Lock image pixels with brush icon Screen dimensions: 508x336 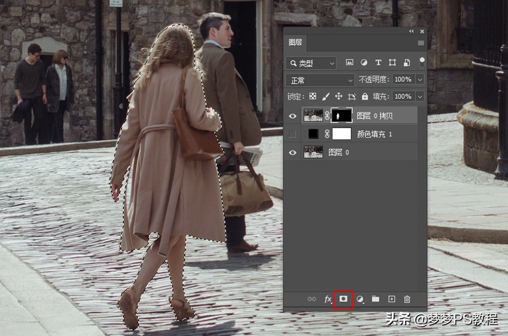pyautogui.click(x=325, y=96)
